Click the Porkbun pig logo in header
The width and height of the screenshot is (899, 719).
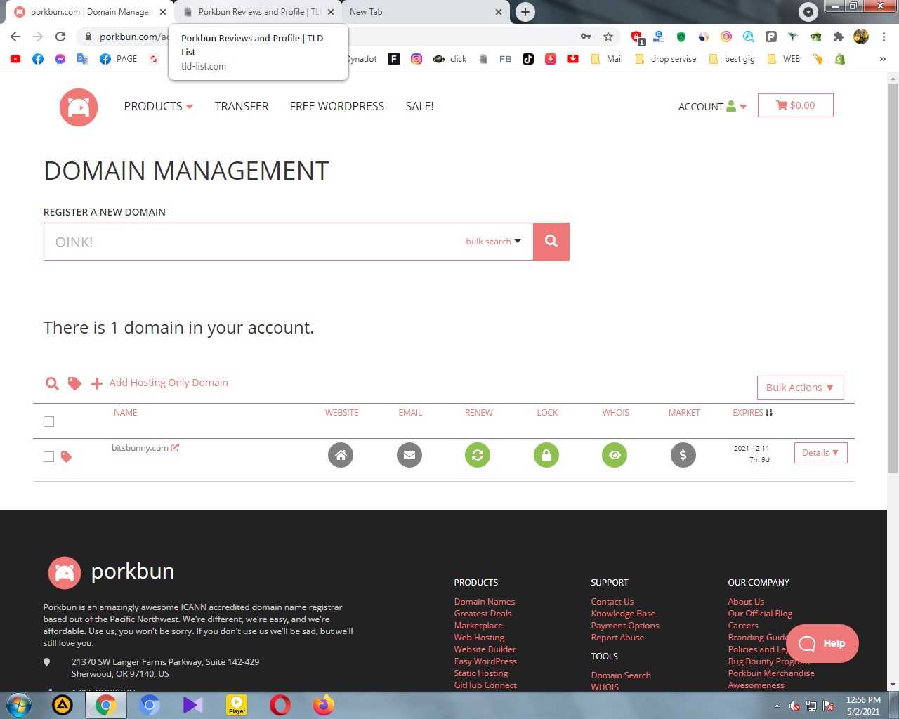[x=79, y=107]
